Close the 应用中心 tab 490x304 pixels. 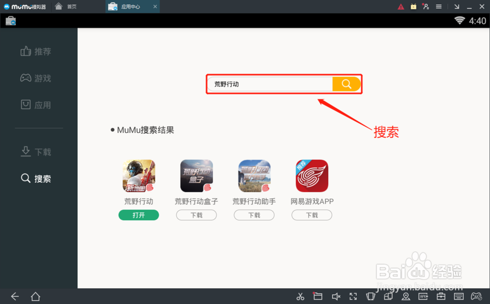coord(155,6)
